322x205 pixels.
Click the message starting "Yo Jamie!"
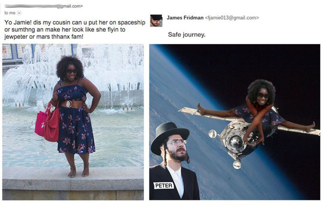(75, 30)
